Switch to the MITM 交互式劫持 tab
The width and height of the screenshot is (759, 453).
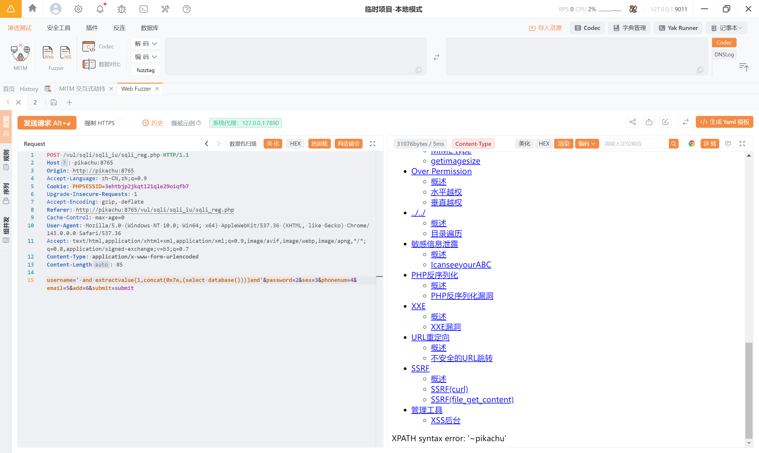click(82, 89)
